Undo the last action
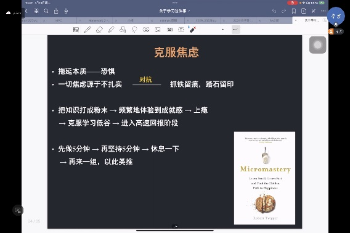This screenshot has width=350, height=233. 274,11
